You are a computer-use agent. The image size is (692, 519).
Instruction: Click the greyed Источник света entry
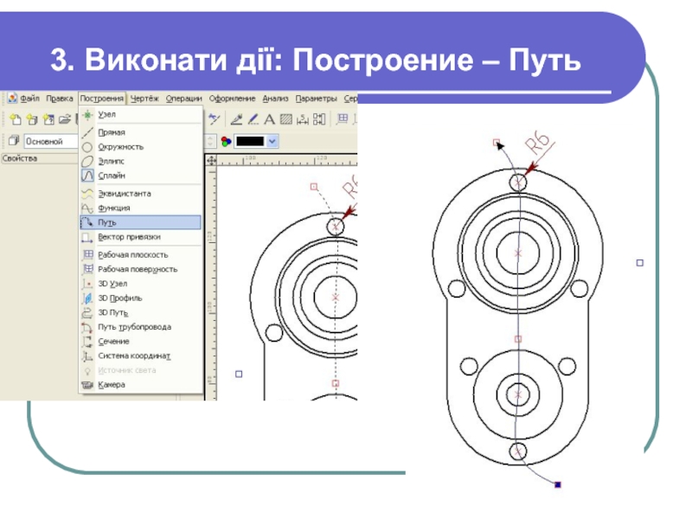pos(141,370)
